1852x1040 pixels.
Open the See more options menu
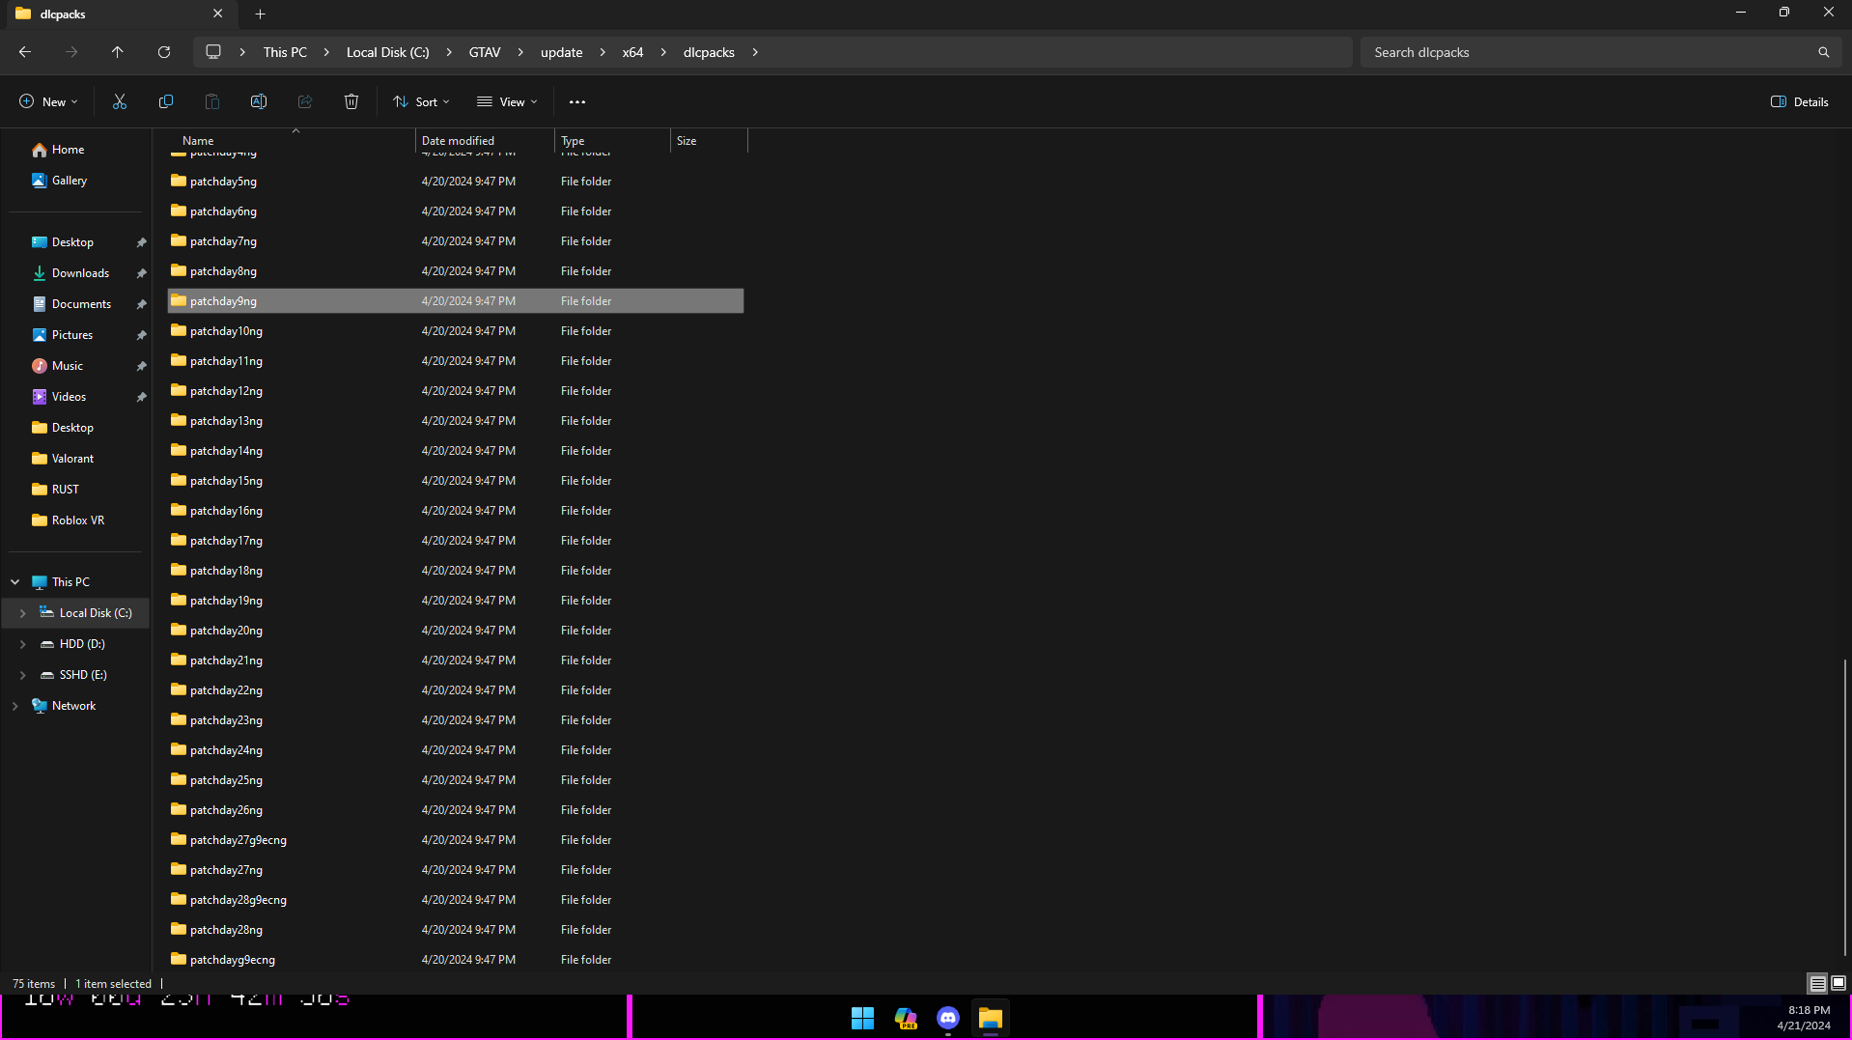(x=577, y=101)
